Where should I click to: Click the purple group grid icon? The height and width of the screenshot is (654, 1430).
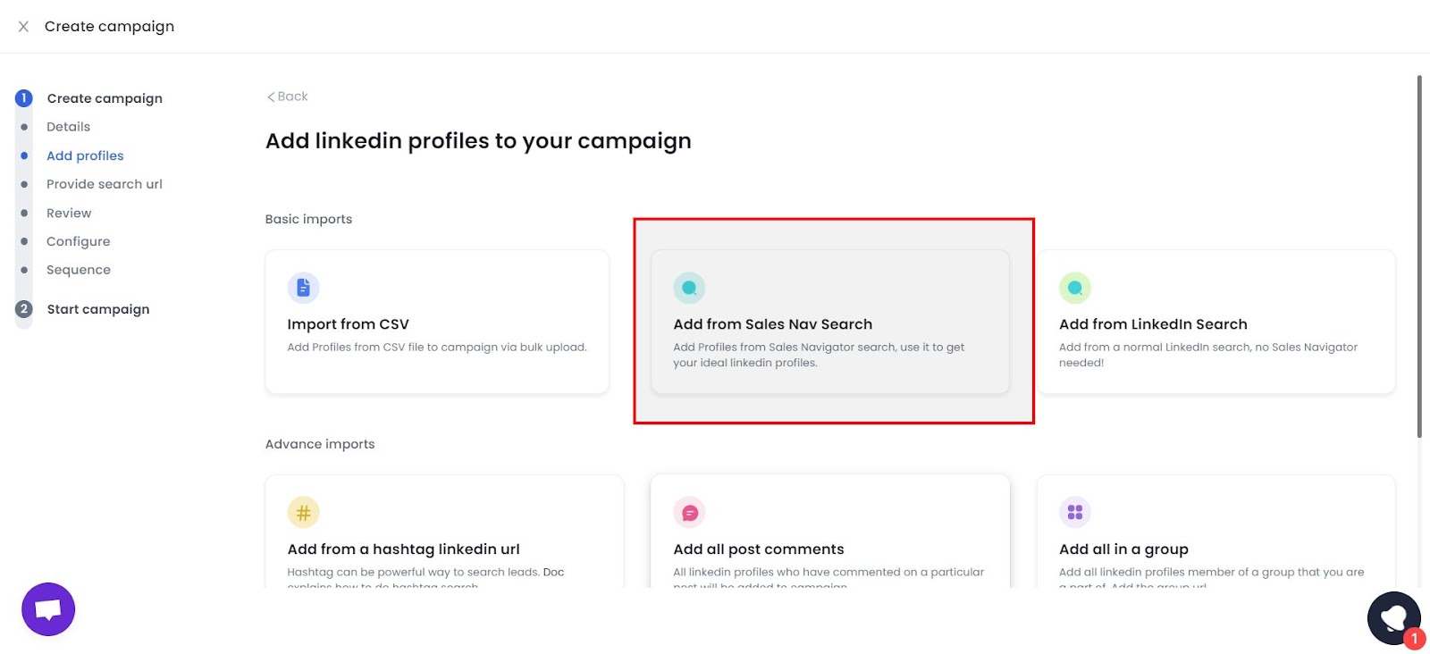[1075, 512]
